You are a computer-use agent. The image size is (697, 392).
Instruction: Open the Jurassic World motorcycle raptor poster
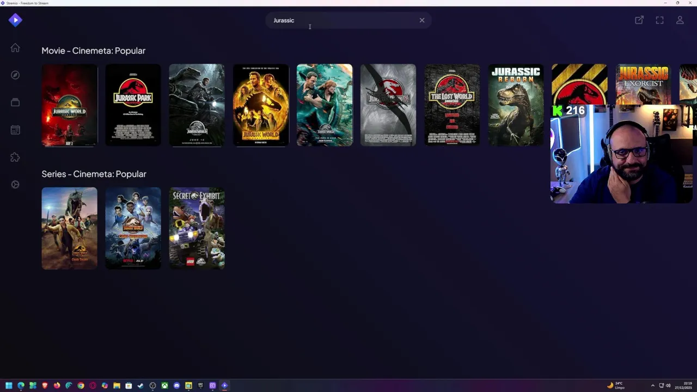(x=197, y=105)
